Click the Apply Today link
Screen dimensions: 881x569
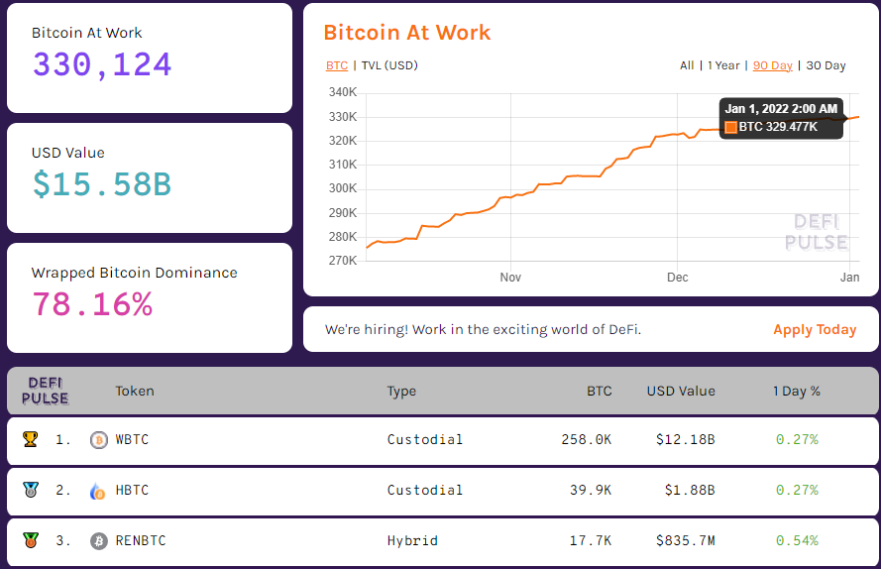pos(815,329)
